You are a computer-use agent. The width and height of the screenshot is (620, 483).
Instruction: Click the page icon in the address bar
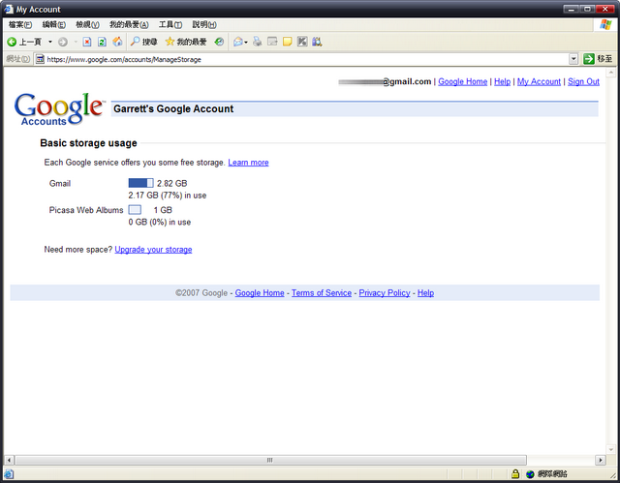[x=40, y=59]
